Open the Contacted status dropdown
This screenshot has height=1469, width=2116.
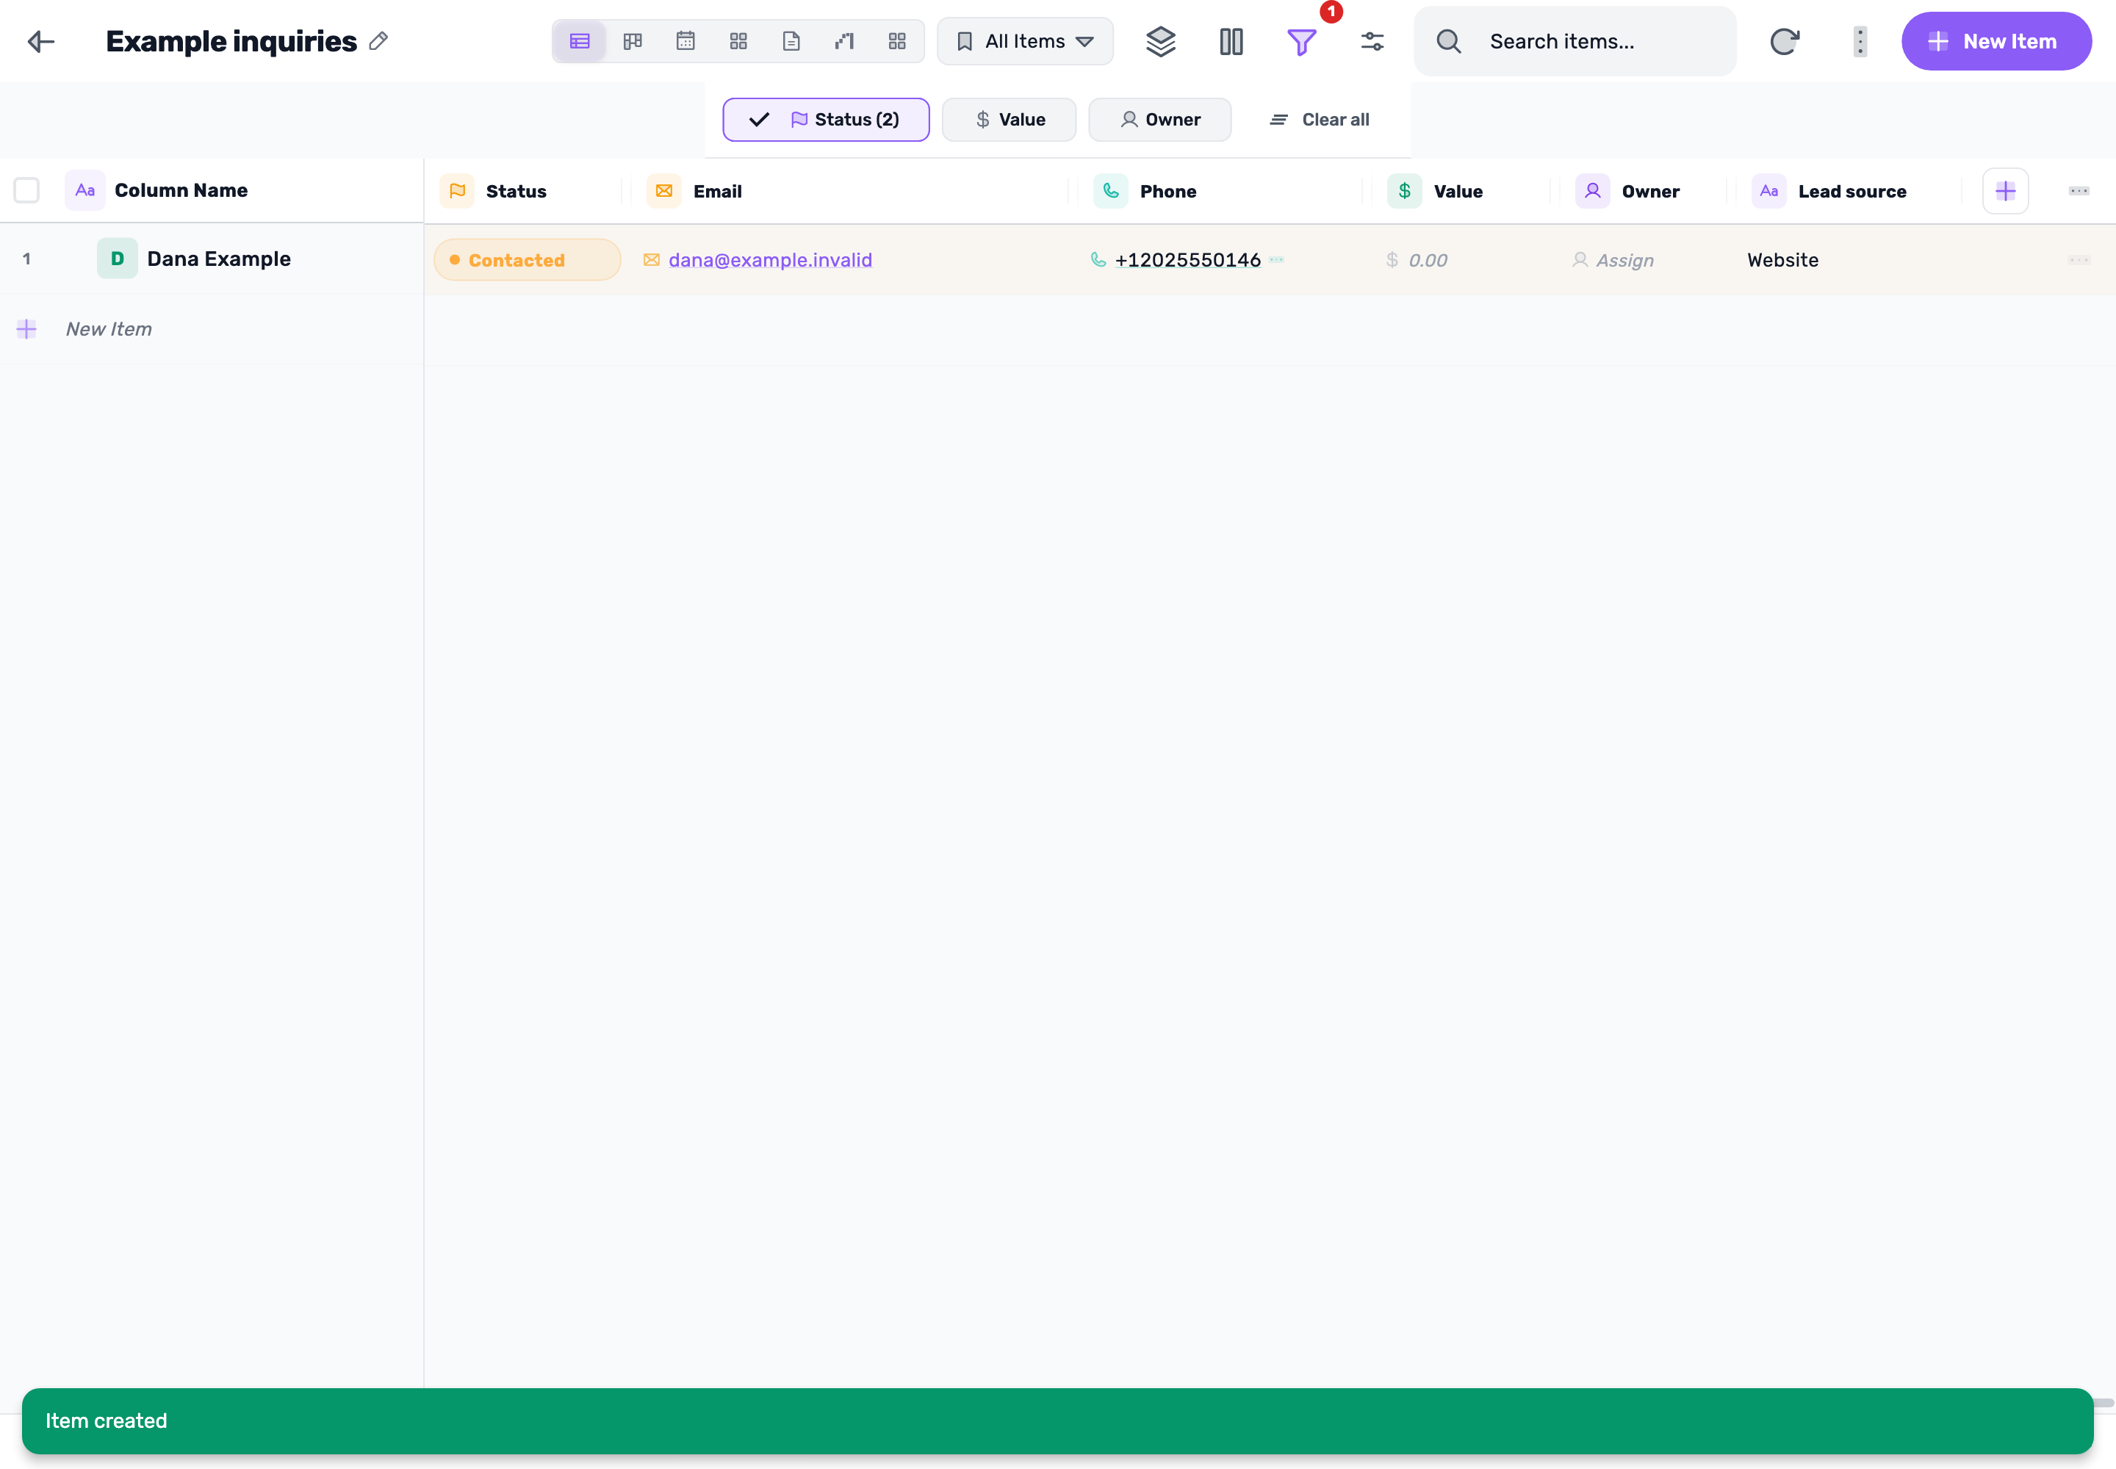[528, 261]
